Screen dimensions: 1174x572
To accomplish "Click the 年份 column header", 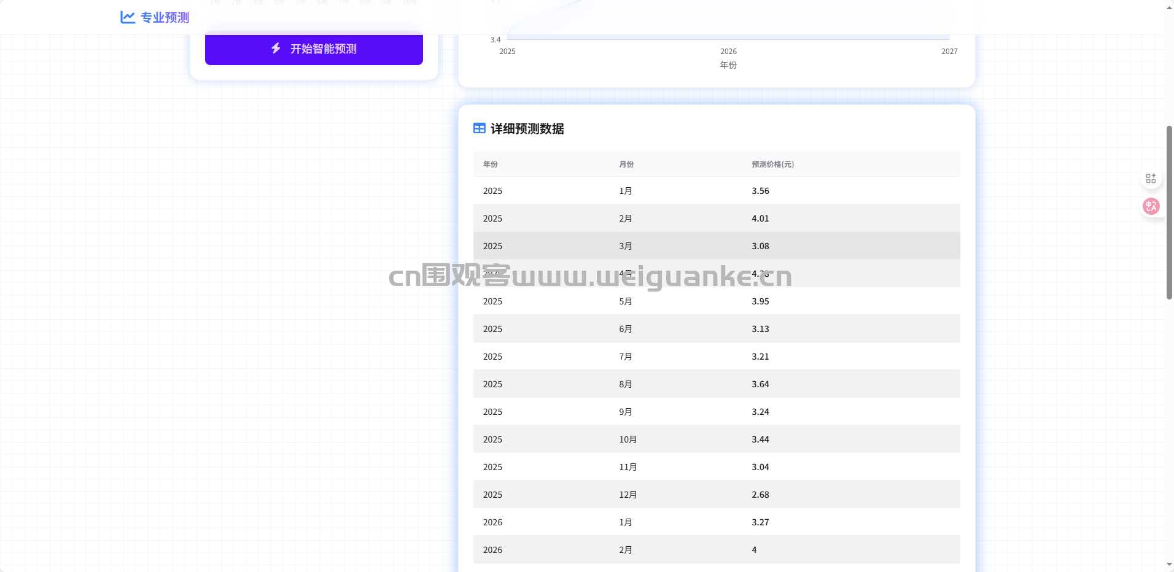I will pyautogui.click(x=490, y=164).
